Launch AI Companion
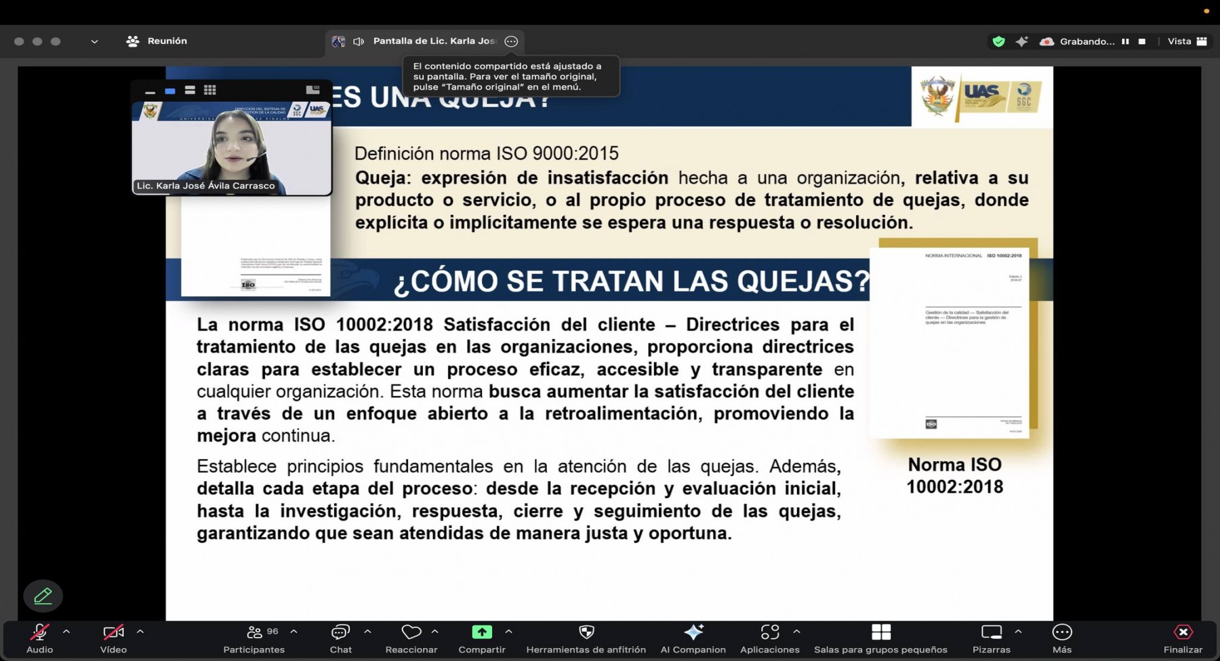 [x=693, y=638]
